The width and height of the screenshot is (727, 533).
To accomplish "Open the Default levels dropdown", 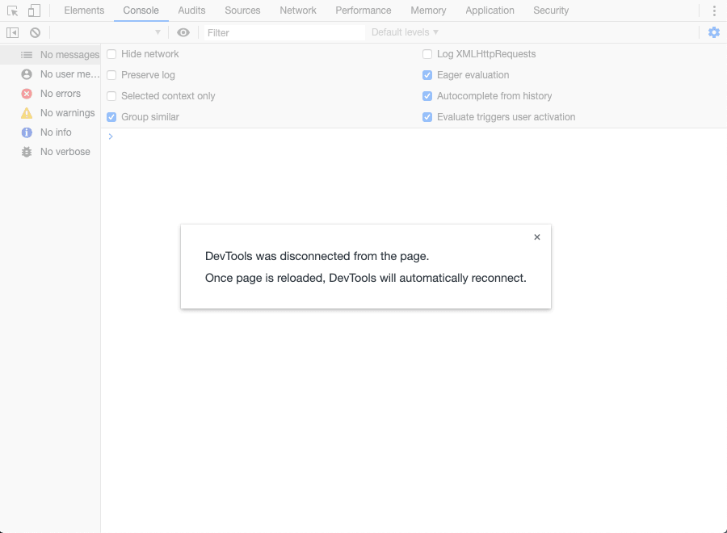I will 405,32.
